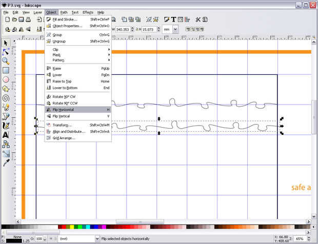Toggle the last affect-transform button
Viewport: 318px width, 244px height.
point(202,29)
